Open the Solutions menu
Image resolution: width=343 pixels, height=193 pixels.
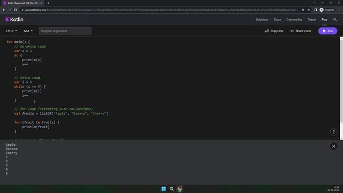tap(262, 19)
